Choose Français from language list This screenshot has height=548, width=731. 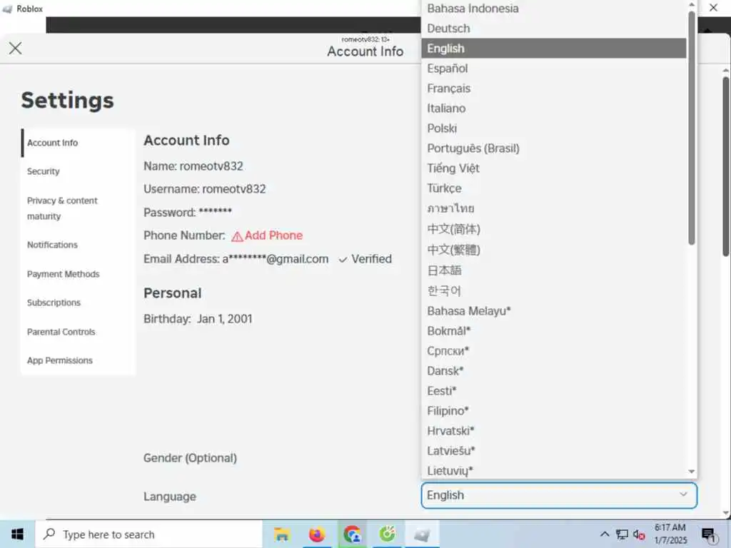click(553, 88)
